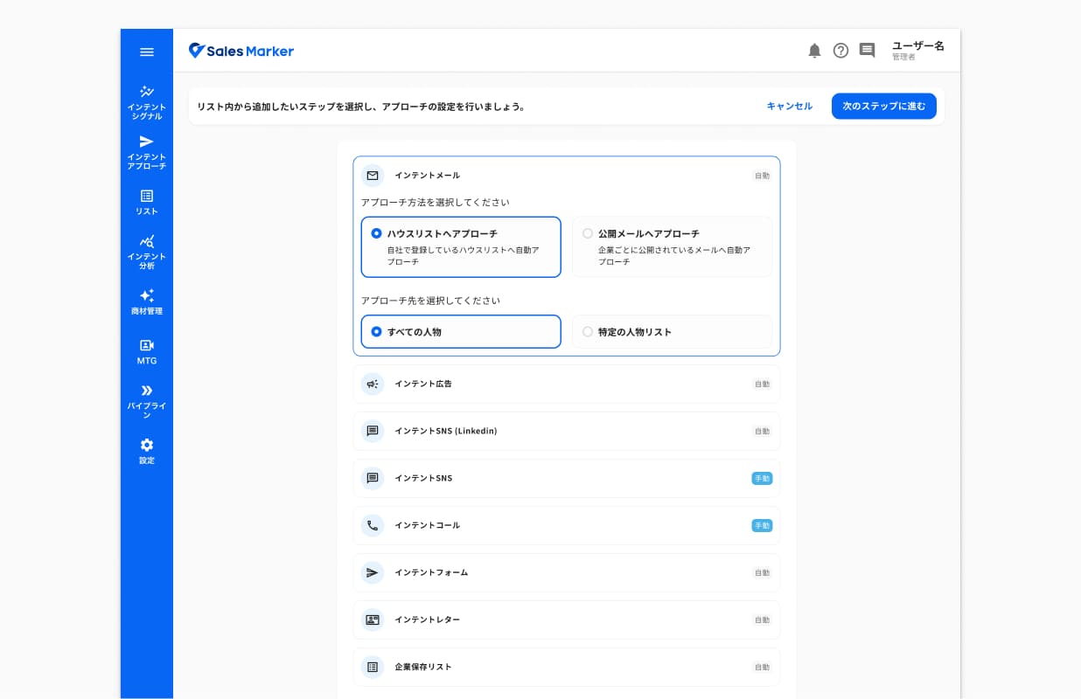The height and width of the screenshot is (699, 1081).
Task: Open リスト in the sidebar menu
Action: [x=147, y=202]
